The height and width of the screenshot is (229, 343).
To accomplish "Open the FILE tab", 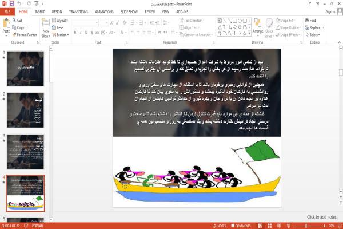I will (7, 11).
